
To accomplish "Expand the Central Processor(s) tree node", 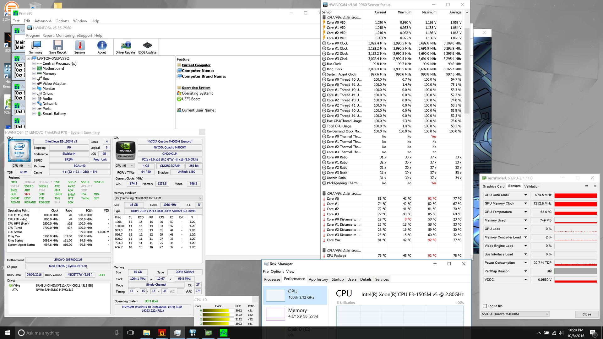I will 34,63.
